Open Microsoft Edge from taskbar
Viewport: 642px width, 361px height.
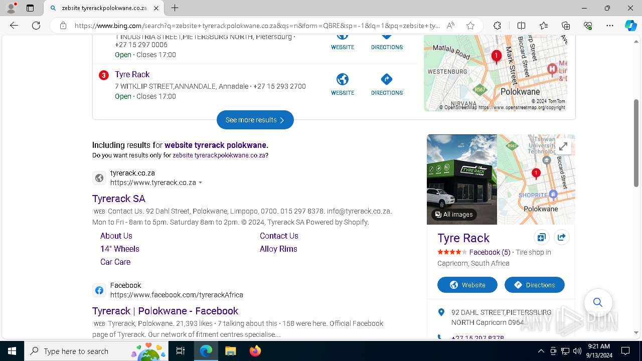click(206, 351)
